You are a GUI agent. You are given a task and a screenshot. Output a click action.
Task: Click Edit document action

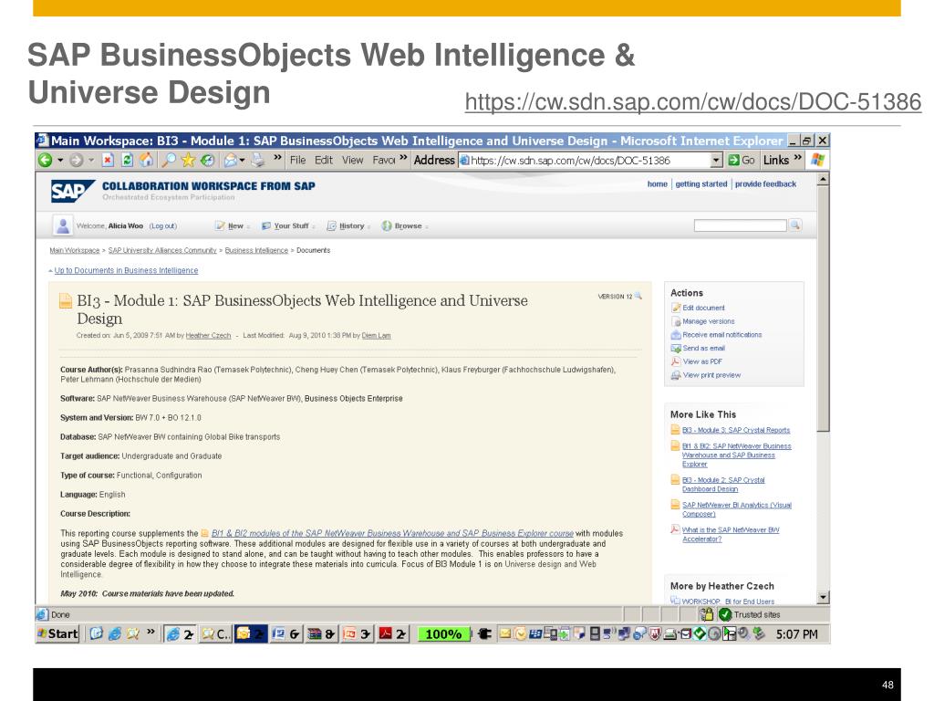[703, 309]
